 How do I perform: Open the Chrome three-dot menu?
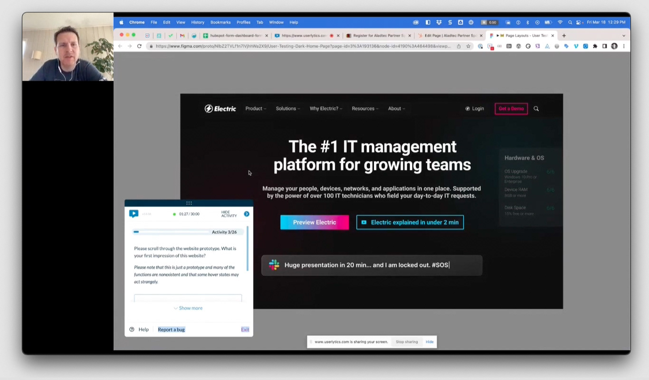click(x=623, y=46)
